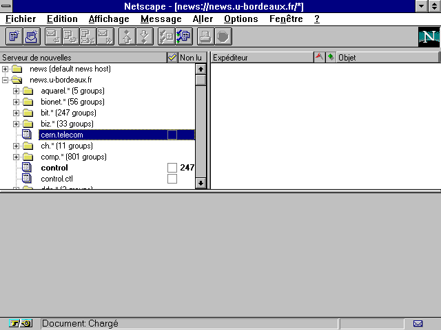Open the Options menu
This screenshot has width=441, height=330.
(241, 19)
